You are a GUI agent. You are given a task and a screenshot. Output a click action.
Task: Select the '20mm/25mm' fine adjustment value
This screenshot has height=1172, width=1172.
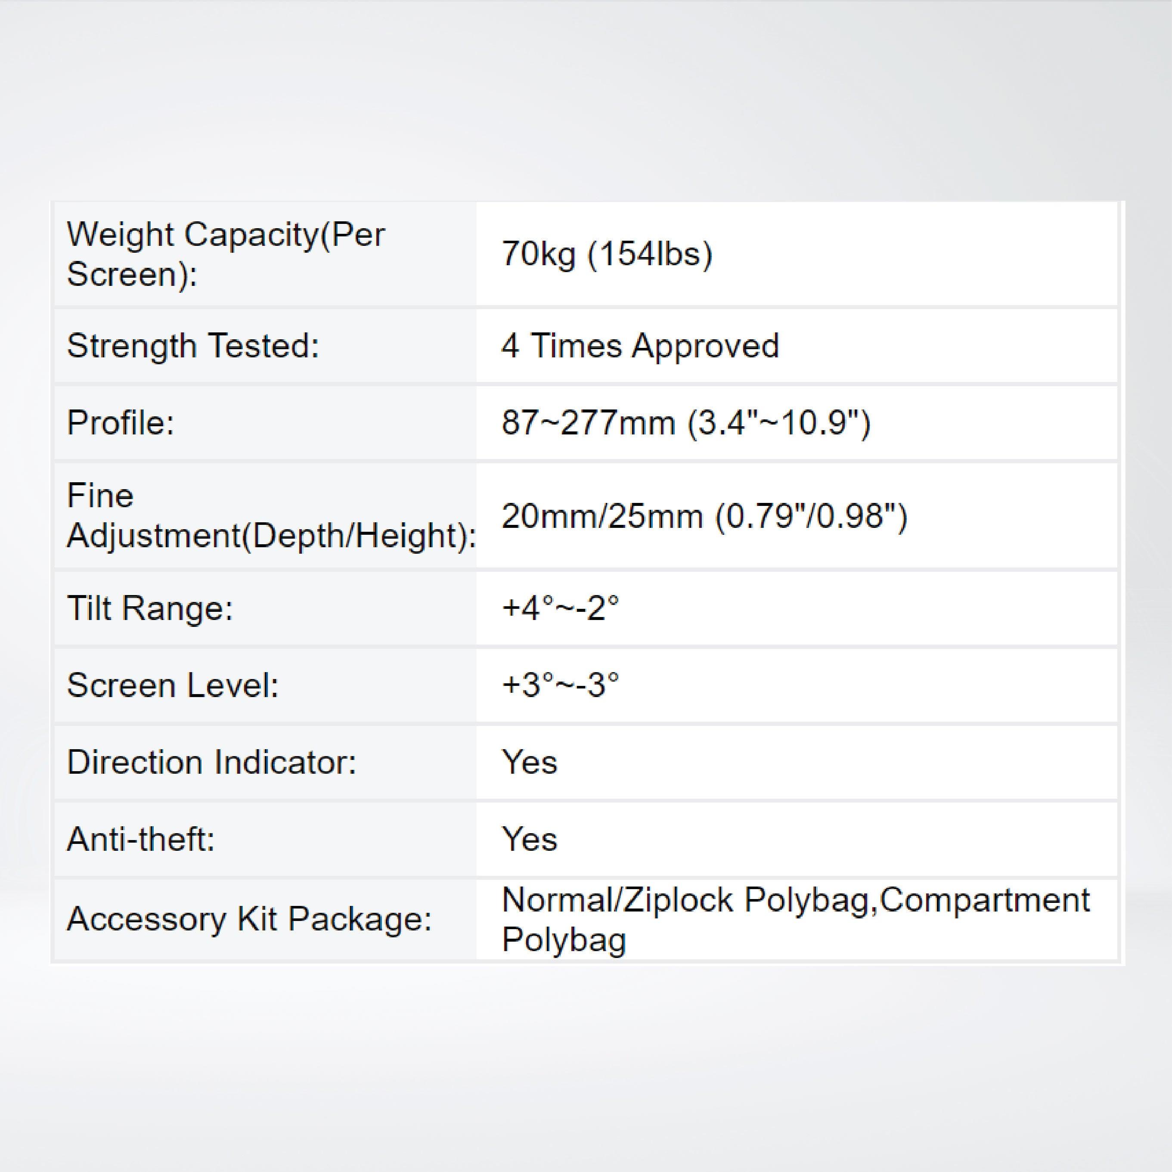tap(602, 516)
